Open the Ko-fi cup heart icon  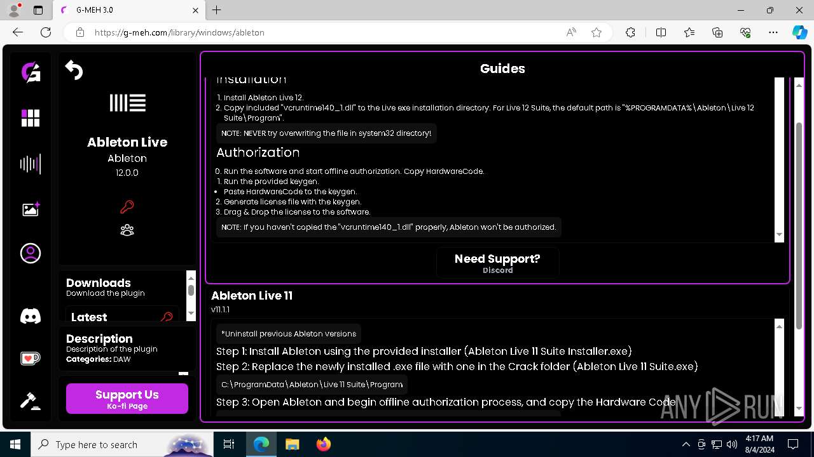point(31,359)
